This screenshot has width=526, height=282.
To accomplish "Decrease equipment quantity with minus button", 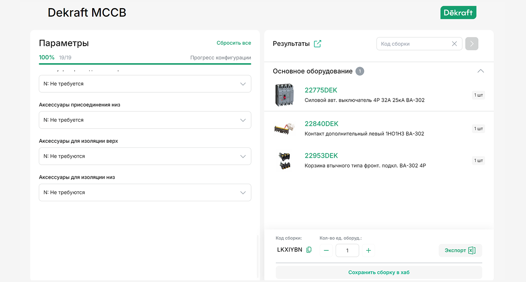I will pyautogui.click(x=326, y=250).
